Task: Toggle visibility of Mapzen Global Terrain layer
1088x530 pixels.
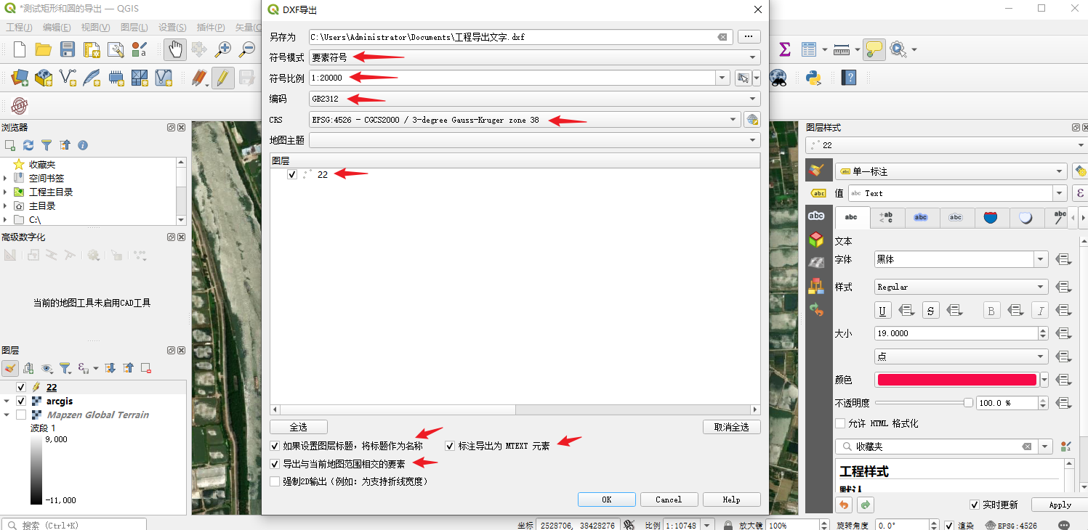Action: (21, 415)
